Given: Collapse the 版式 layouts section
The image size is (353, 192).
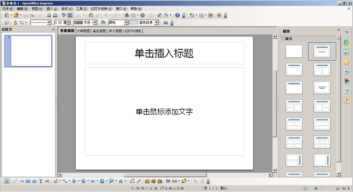Looking at the screenshot, I should 283,39.
